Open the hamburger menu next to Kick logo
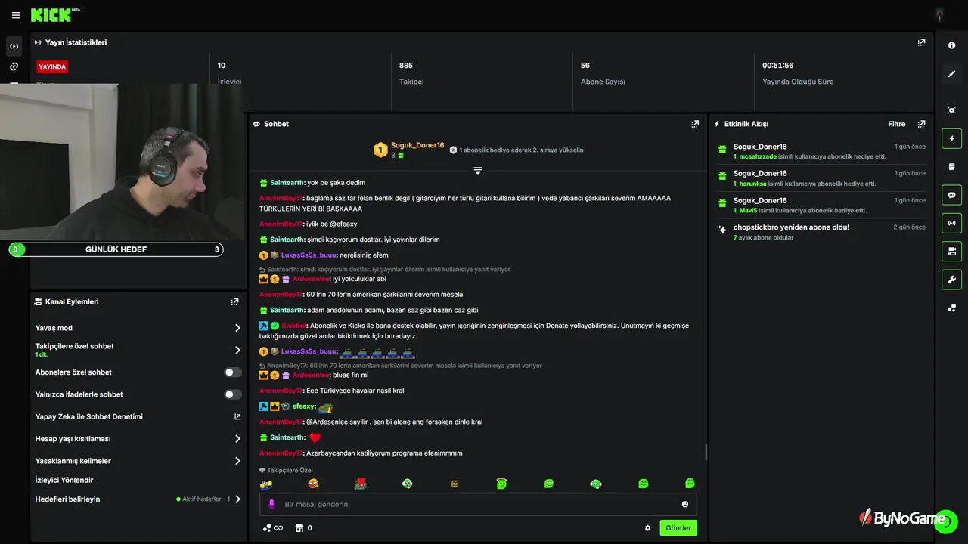 (16, 15)
